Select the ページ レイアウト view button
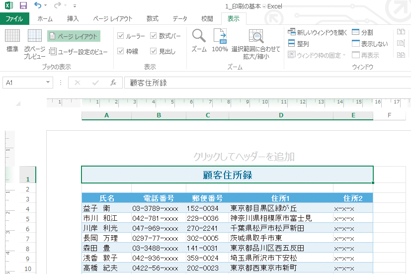Image resolution: width=411 pixels, height=274 pixels. (x=74, y=36)
